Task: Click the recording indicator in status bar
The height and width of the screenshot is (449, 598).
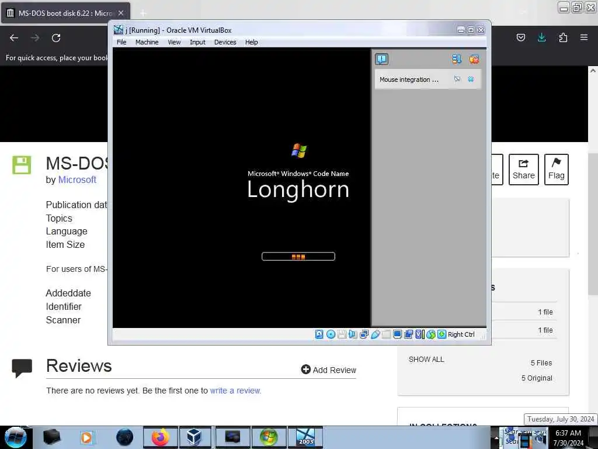Action: (408, 334)
